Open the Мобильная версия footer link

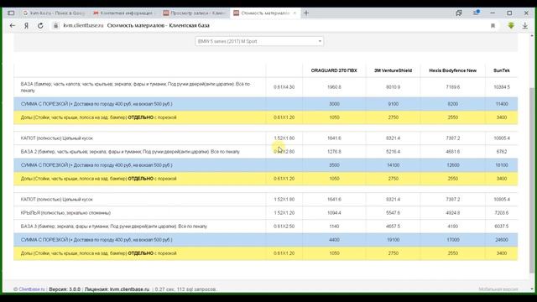[x=498, y=289]
